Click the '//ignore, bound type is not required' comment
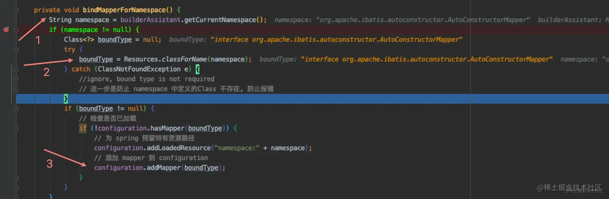This screenshot has height=199, width=609. (147, 79)
